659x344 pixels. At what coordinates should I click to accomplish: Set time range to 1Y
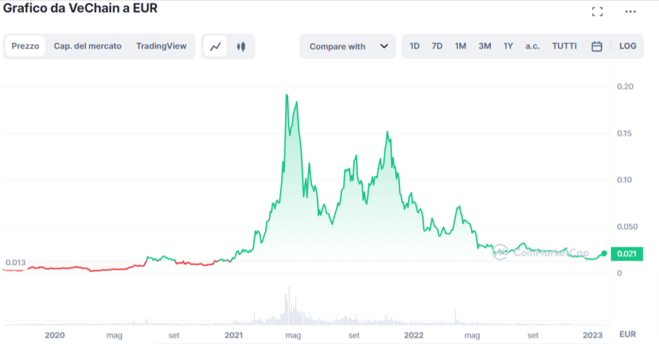click(508, 46)
